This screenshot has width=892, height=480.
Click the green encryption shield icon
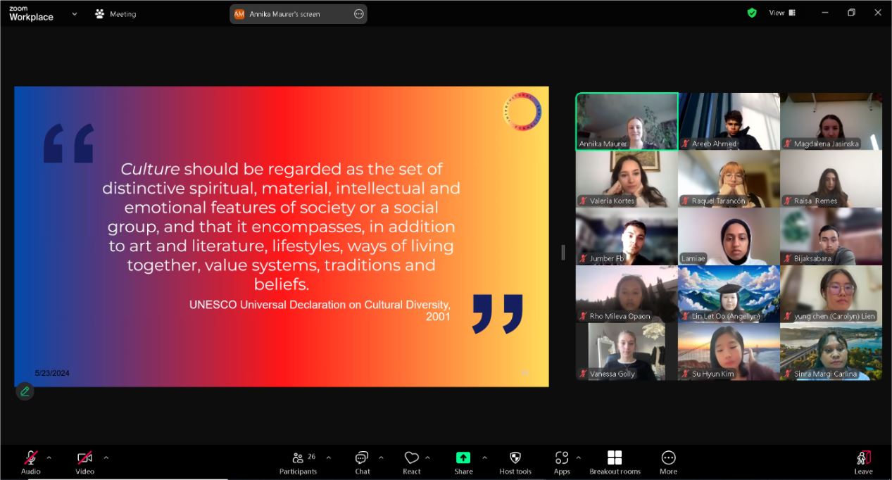click(x=752, y=13)
